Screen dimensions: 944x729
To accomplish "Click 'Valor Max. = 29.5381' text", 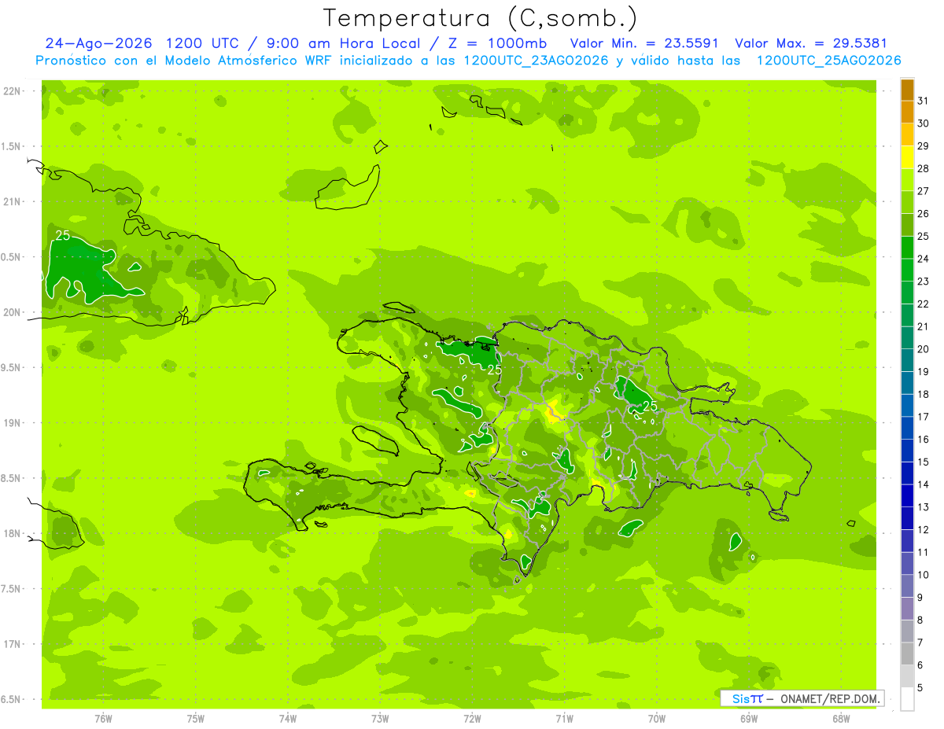I will pyautogui.click(x=811, y=43).
